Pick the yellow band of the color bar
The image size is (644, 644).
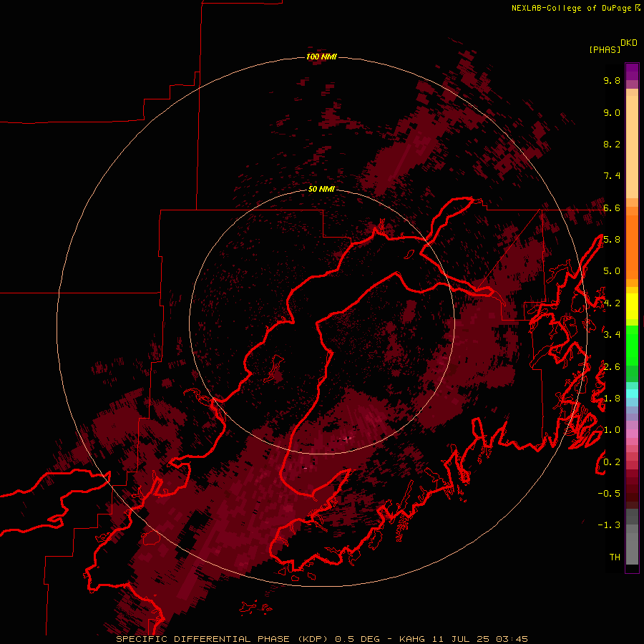coord(632,306)
